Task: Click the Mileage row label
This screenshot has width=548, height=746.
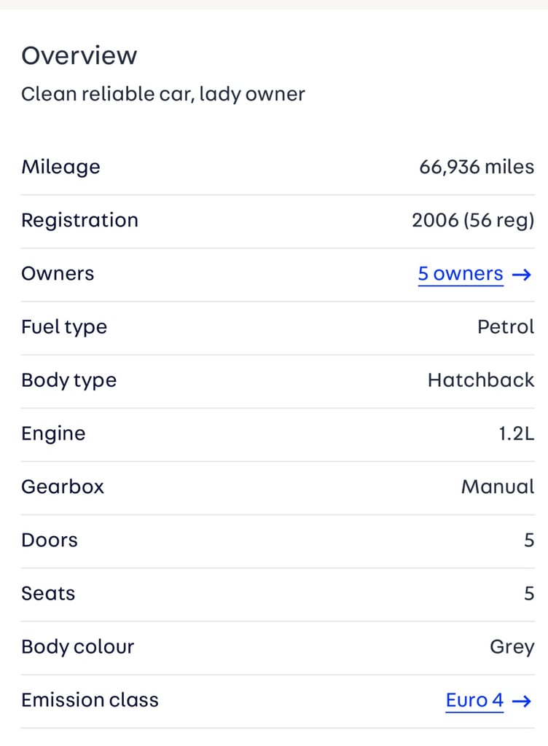Action: pos(61,167)
